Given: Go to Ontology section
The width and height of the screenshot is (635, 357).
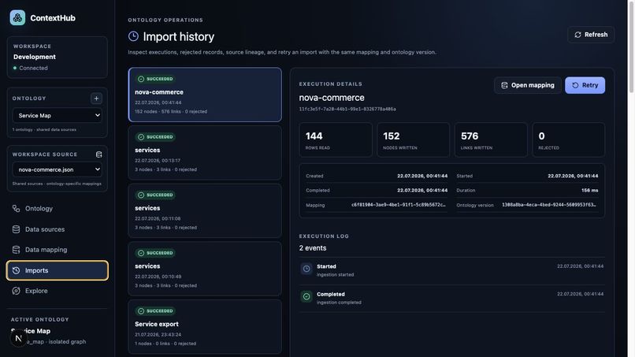Looking at the screenshot, I should point(57,208).
